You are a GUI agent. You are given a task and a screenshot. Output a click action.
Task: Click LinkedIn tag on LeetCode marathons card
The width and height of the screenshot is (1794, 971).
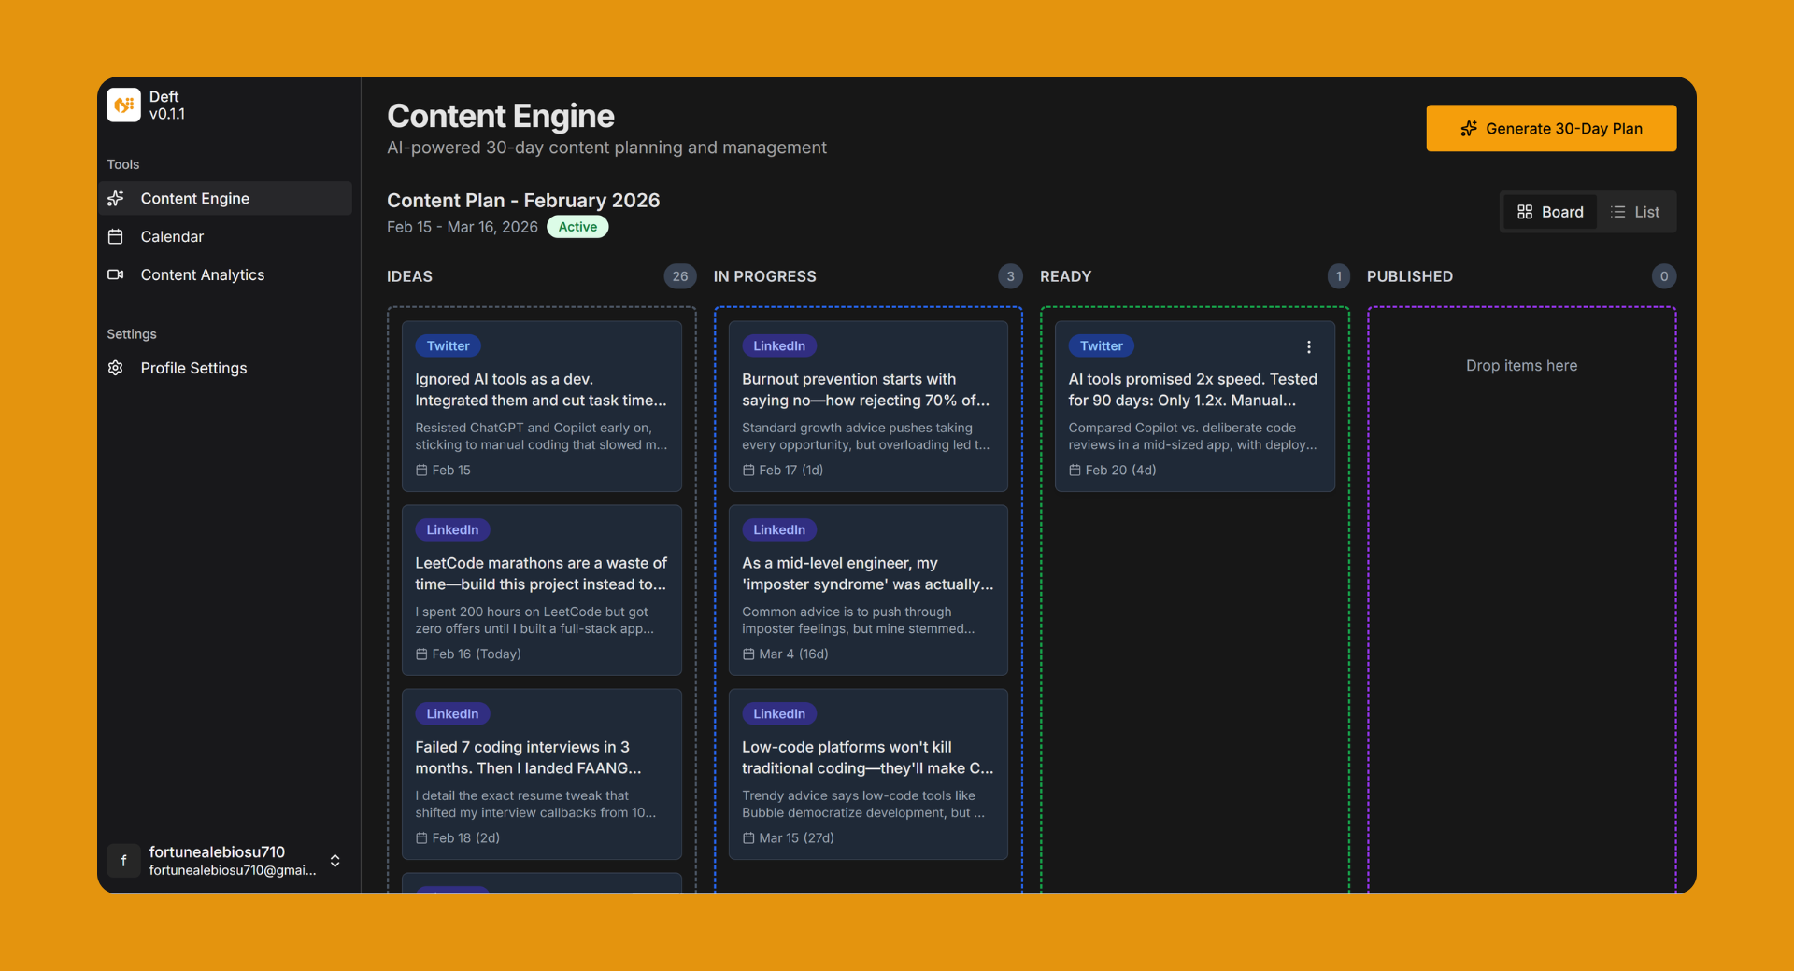click(452, 530)
